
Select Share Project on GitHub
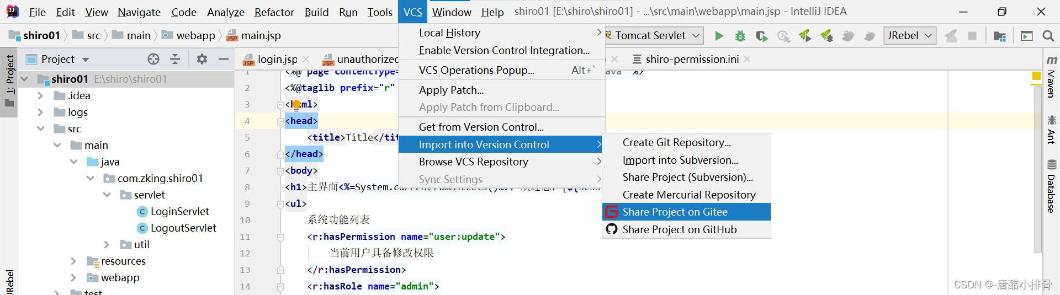coord(686,229)
